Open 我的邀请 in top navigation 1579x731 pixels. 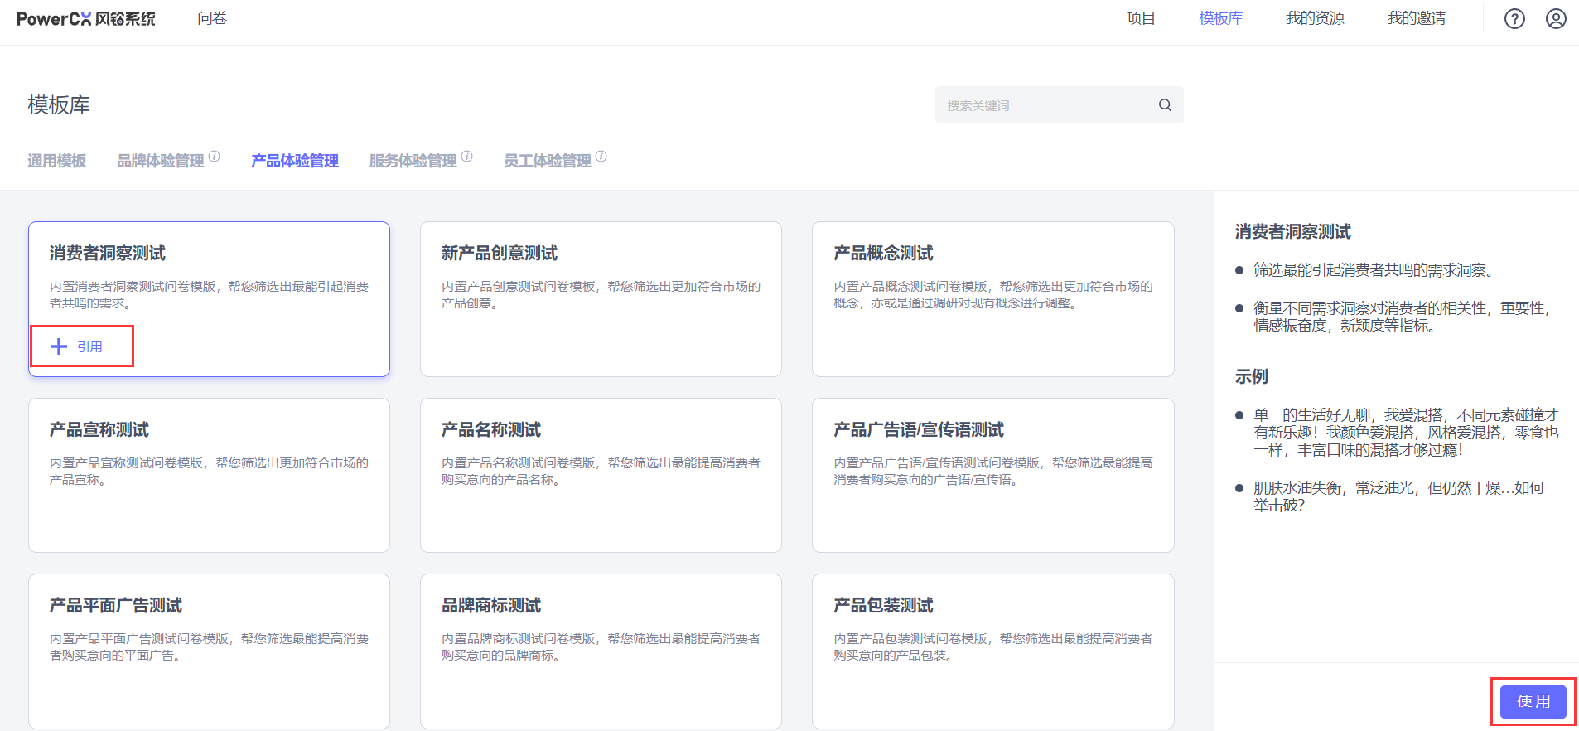pos(1416,18)
